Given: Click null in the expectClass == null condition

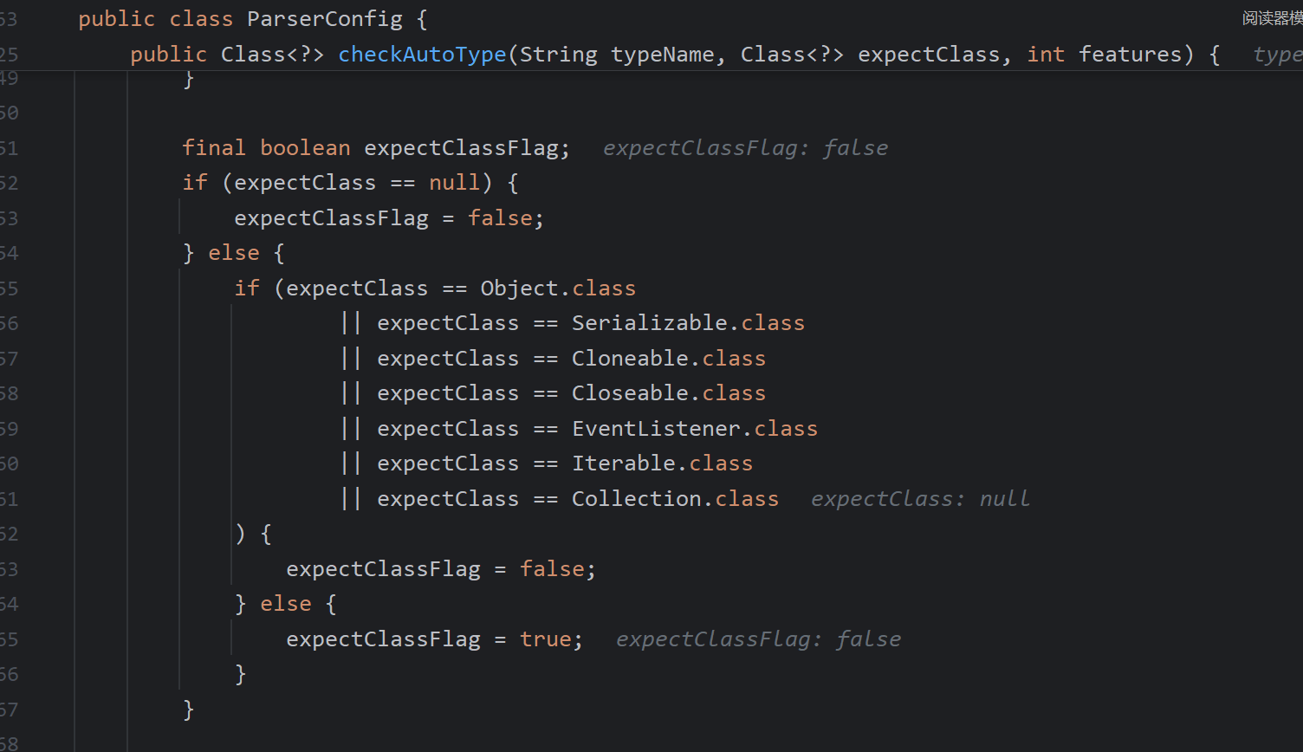Looking at the screenshot, I should click(x=454, y=183).
